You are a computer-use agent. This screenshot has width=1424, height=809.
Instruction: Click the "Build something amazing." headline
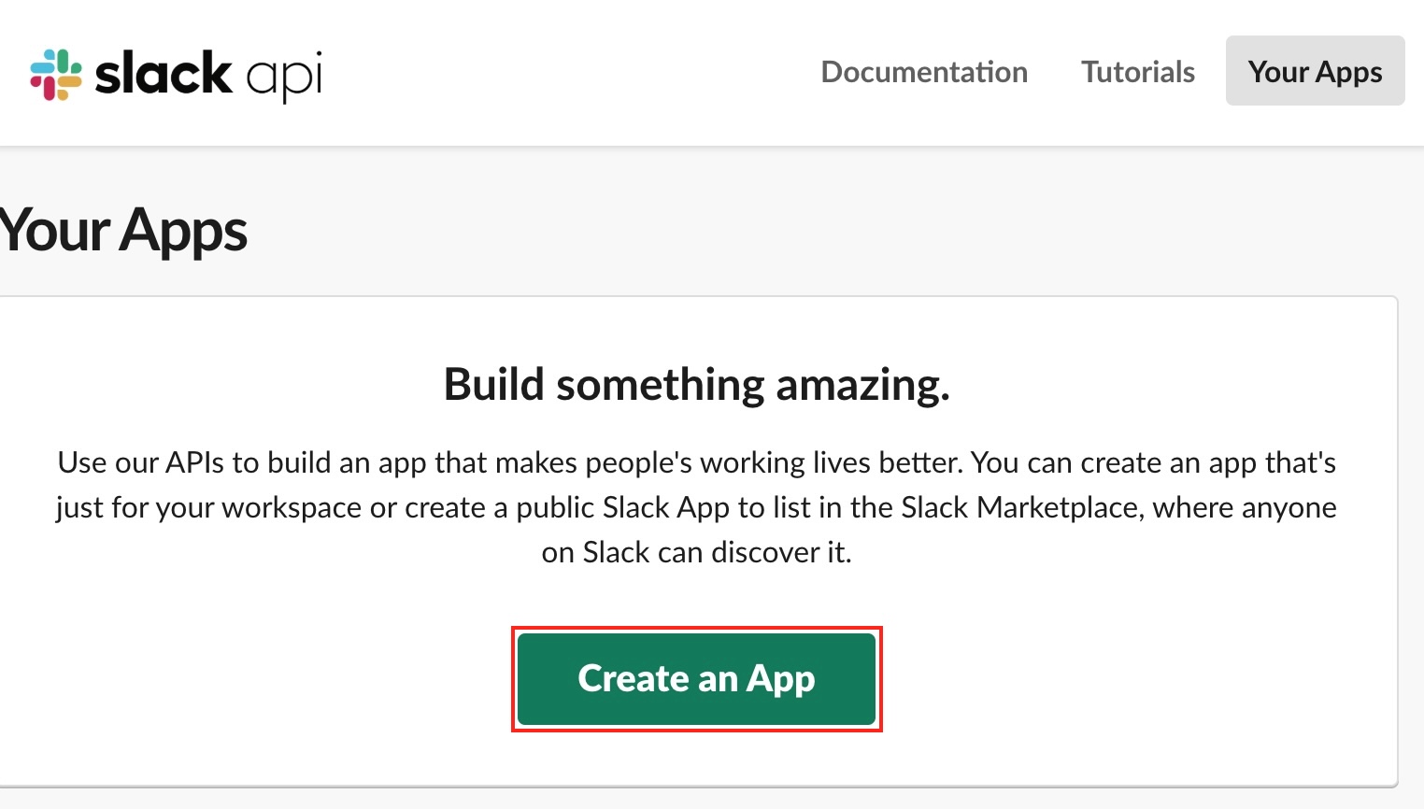tap(696, 384)
